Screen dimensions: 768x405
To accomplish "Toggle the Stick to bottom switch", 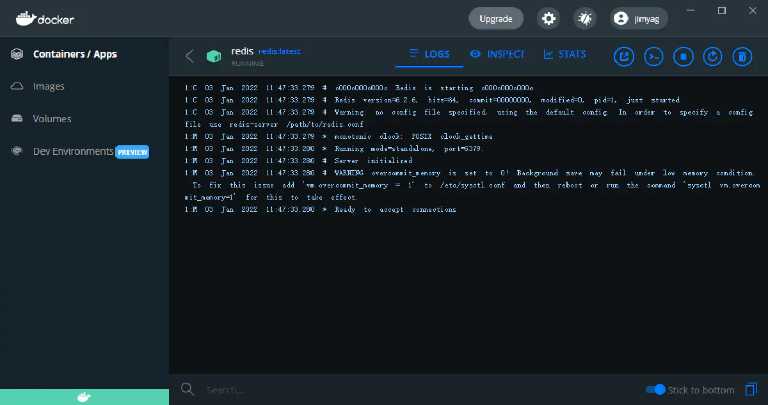I will (655, 390).
